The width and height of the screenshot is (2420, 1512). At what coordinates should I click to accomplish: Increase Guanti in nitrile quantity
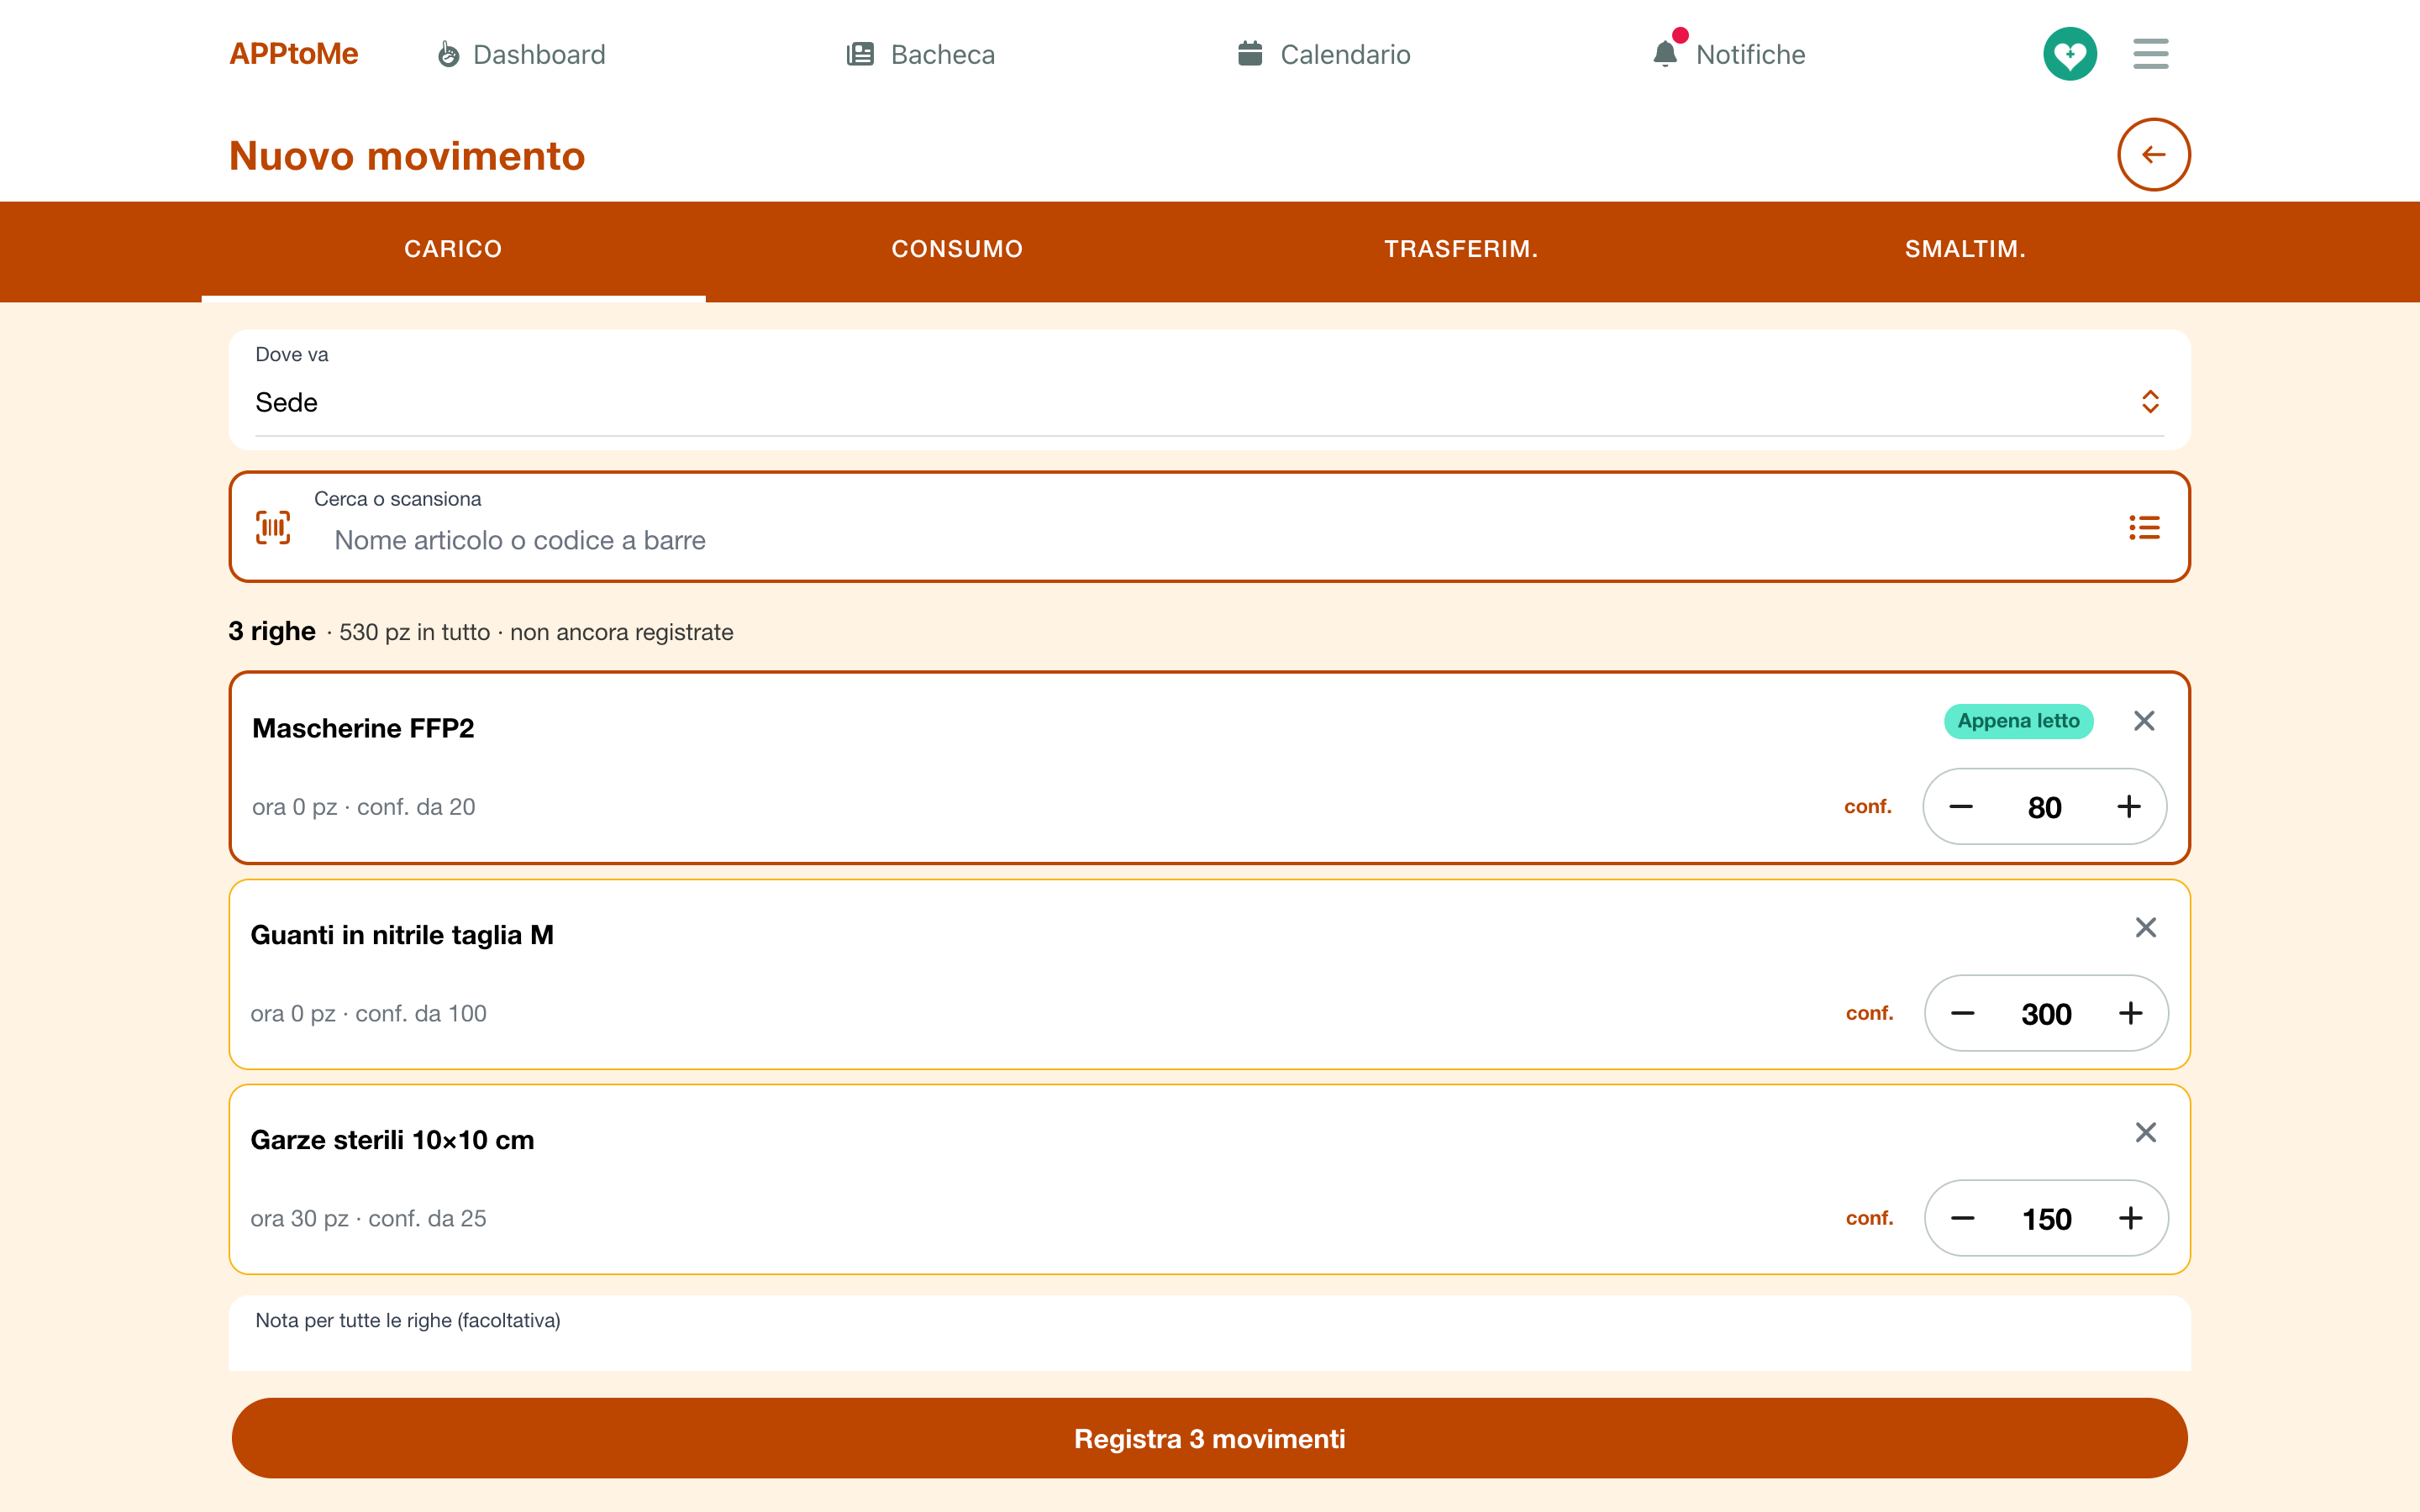[2131, 1014]
